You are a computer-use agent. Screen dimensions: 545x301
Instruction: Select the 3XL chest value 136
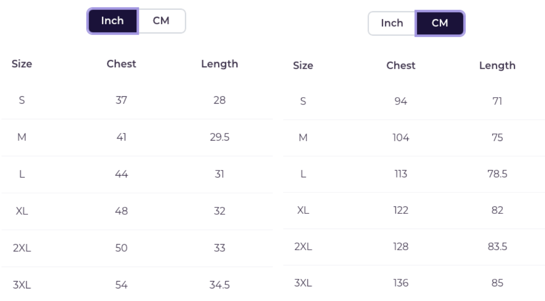coord(401,283)
